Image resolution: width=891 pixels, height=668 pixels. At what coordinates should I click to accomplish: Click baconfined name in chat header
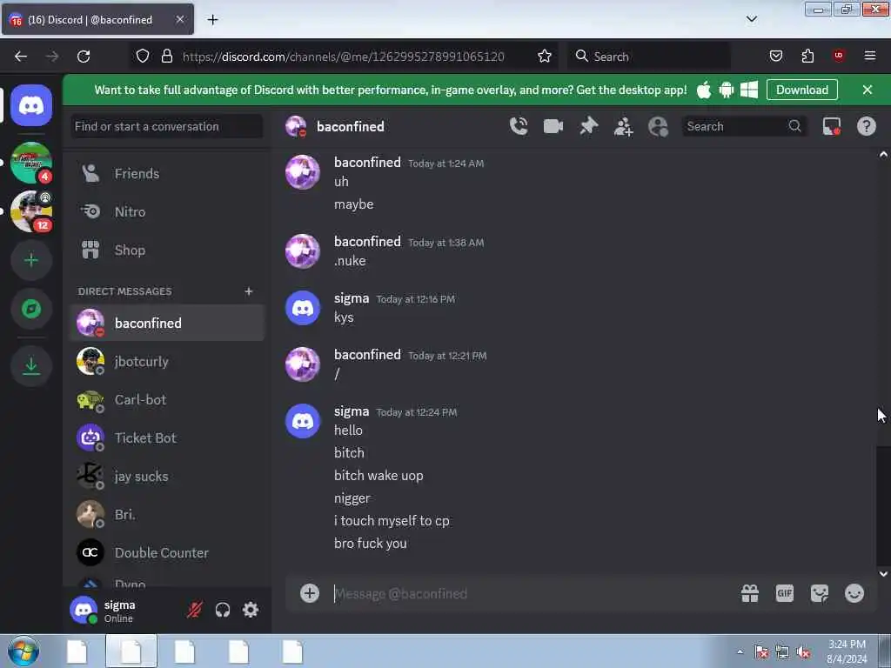pos(350,126)
